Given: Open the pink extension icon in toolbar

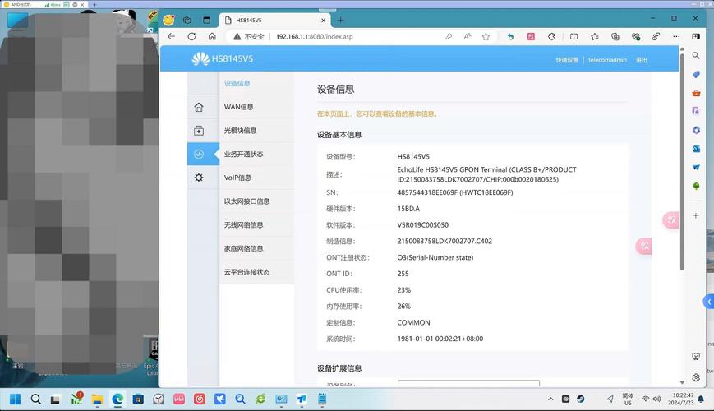Looking at the screenshot, I should tap(531, 36).
